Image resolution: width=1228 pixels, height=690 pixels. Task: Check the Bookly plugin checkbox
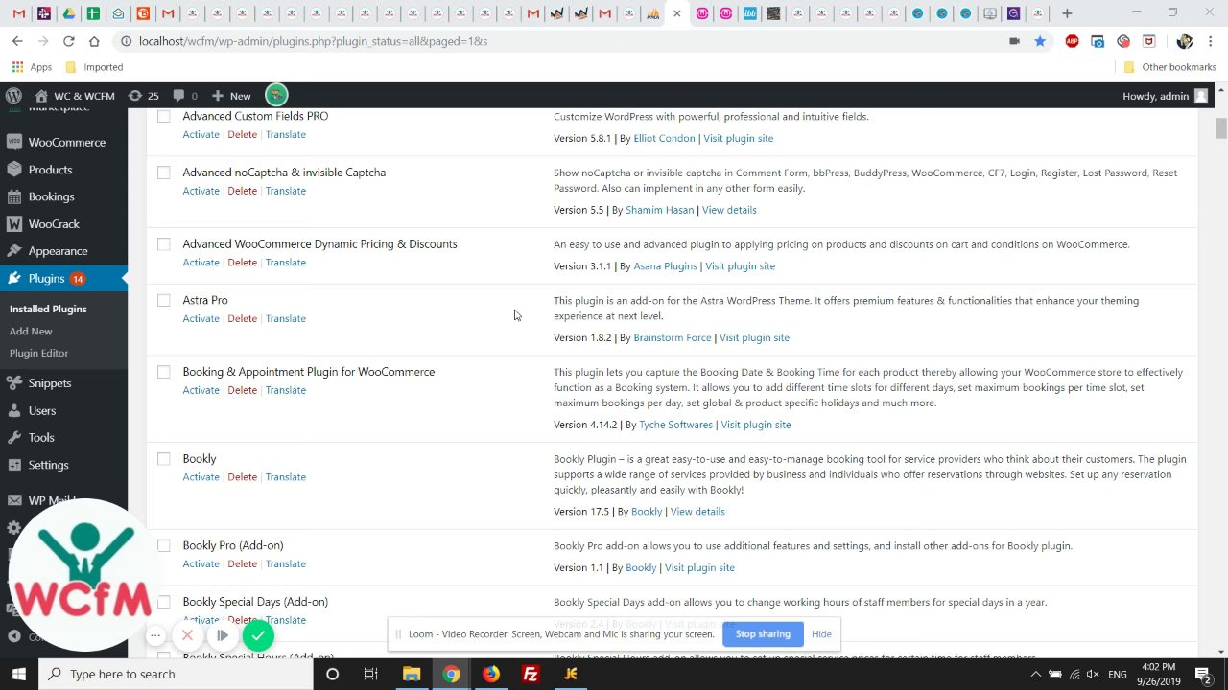click(163, 459)
